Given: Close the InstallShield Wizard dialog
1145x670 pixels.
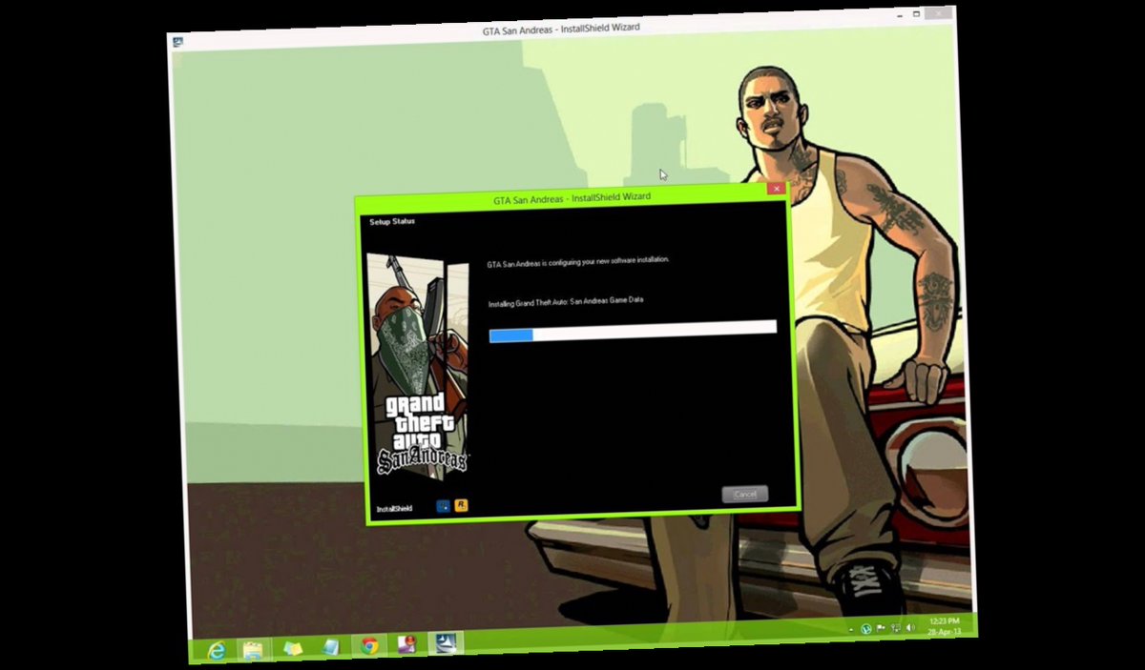Looking at the screenshot, I should [x=777, y=189].
